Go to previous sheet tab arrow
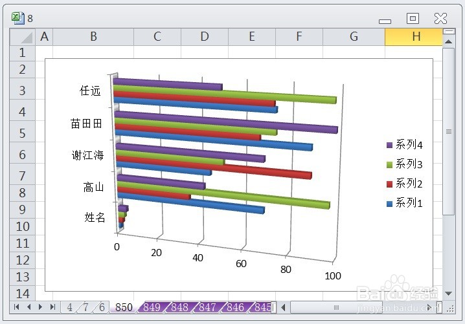465x324 pixels. point(28,307)
